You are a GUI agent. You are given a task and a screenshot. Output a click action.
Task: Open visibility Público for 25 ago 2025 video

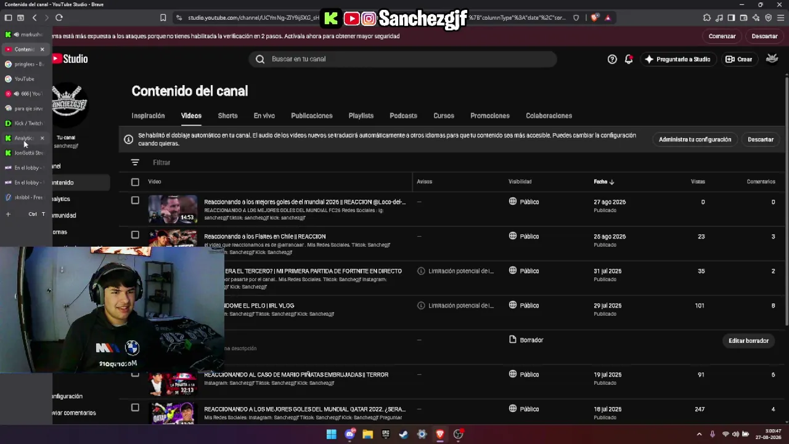[524, 236]
